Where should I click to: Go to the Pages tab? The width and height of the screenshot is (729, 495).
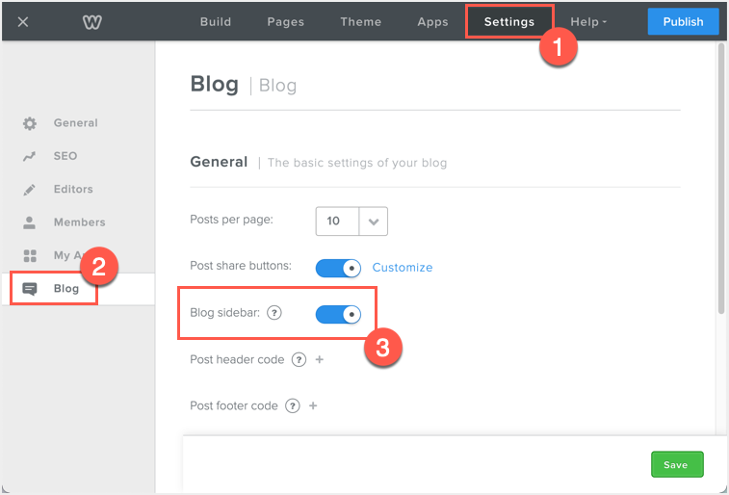tap(285, 21)
